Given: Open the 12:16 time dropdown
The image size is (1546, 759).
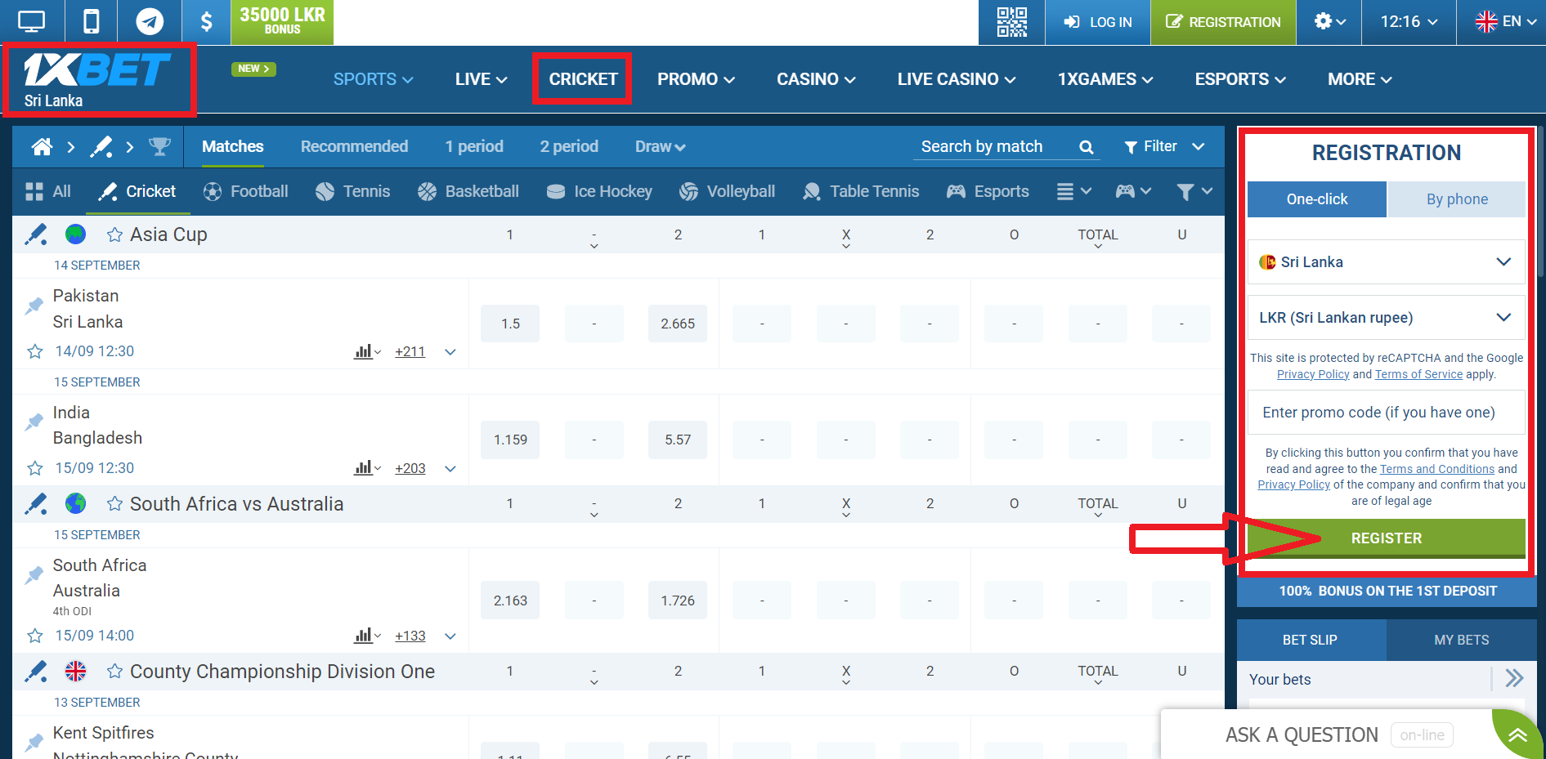Looking at the screenshot, I should point(1409,22).
